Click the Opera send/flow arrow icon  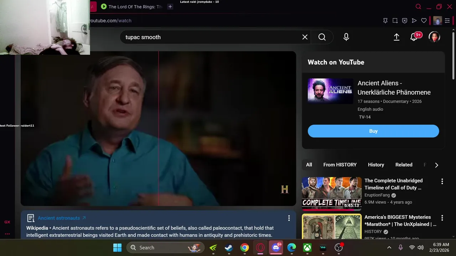point(414,21)
